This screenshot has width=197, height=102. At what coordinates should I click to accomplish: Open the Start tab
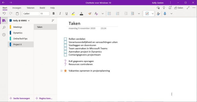coord(5,8)
